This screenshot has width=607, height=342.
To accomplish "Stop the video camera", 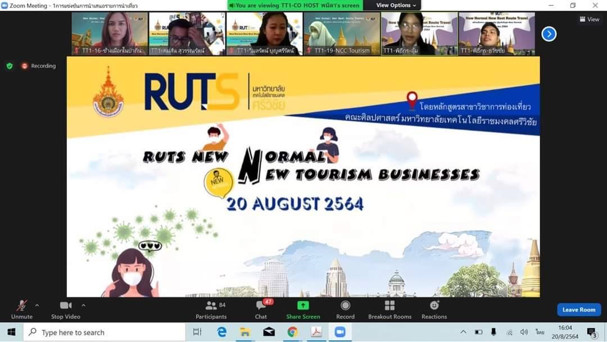I will tap(66, 309).
